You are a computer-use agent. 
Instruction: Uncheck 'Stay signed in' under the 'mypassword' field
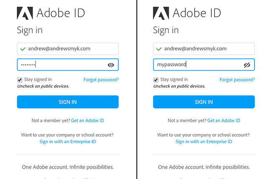[156, 80]
